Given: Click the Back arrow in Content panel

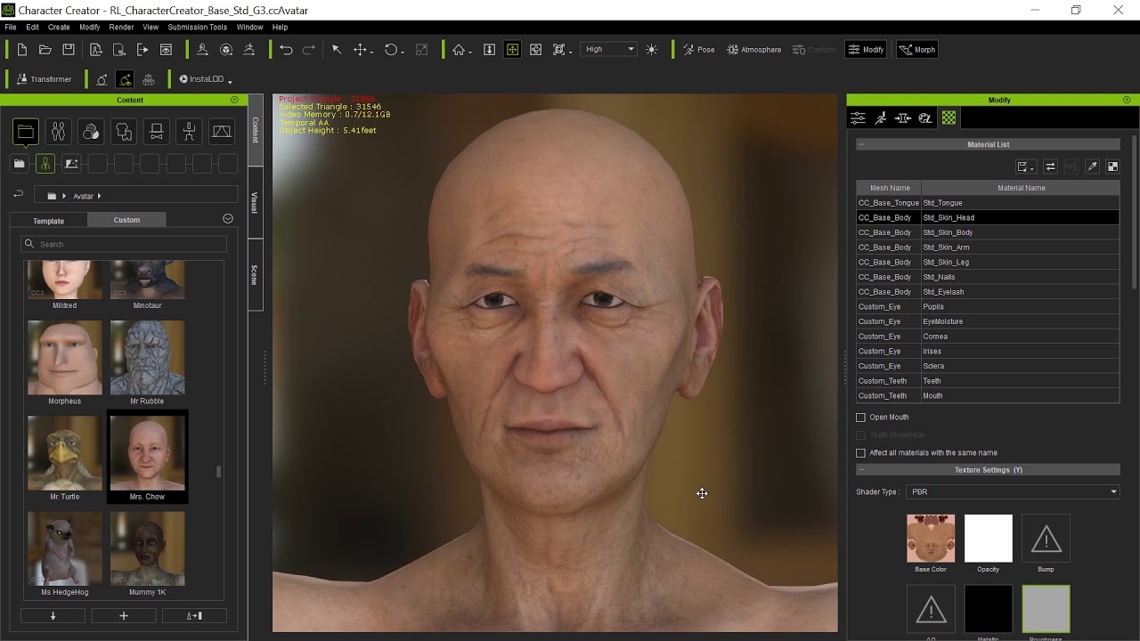Looking at the screenshot, I should point(18,195).
